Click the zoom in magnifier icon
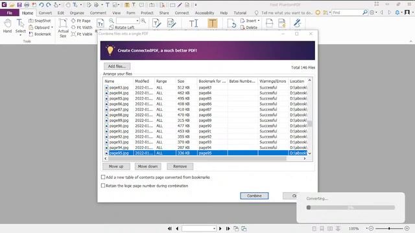The width and height of the screenshot is (415, 233). 143,21
